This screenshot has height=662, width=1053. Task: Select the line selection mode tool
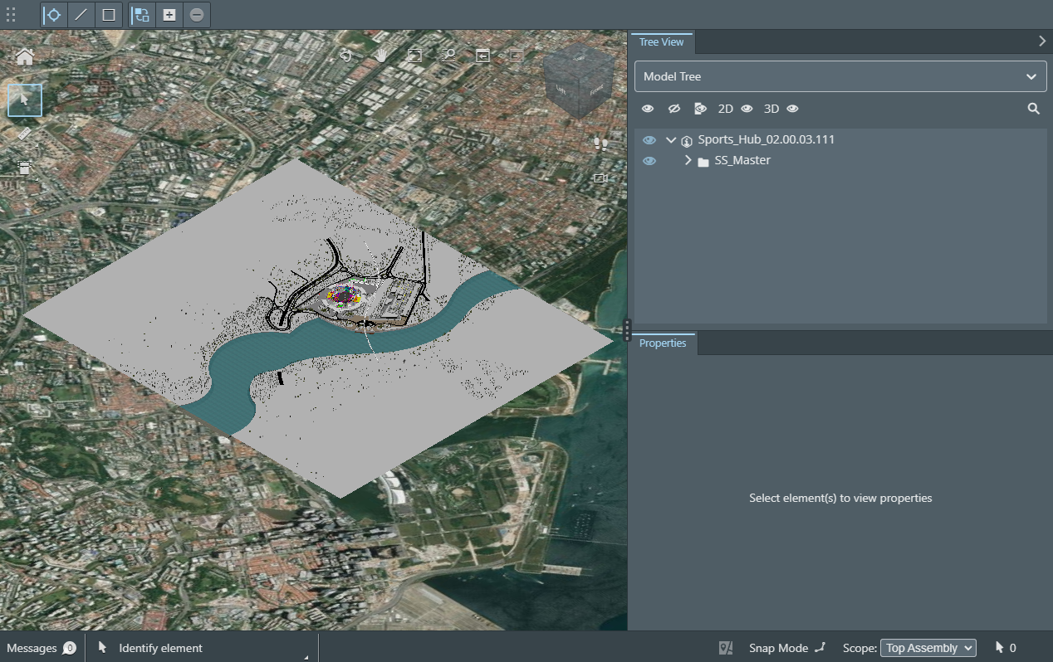click(x=81, y=15)
